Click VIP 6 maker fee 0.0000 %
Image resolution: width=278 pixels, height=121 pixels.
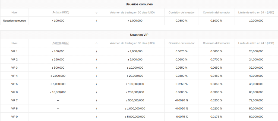click(x=182, y=92)
